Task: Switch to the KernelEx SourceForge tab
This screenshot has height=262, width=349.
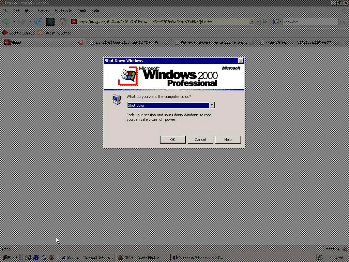Action: point(214,42)
